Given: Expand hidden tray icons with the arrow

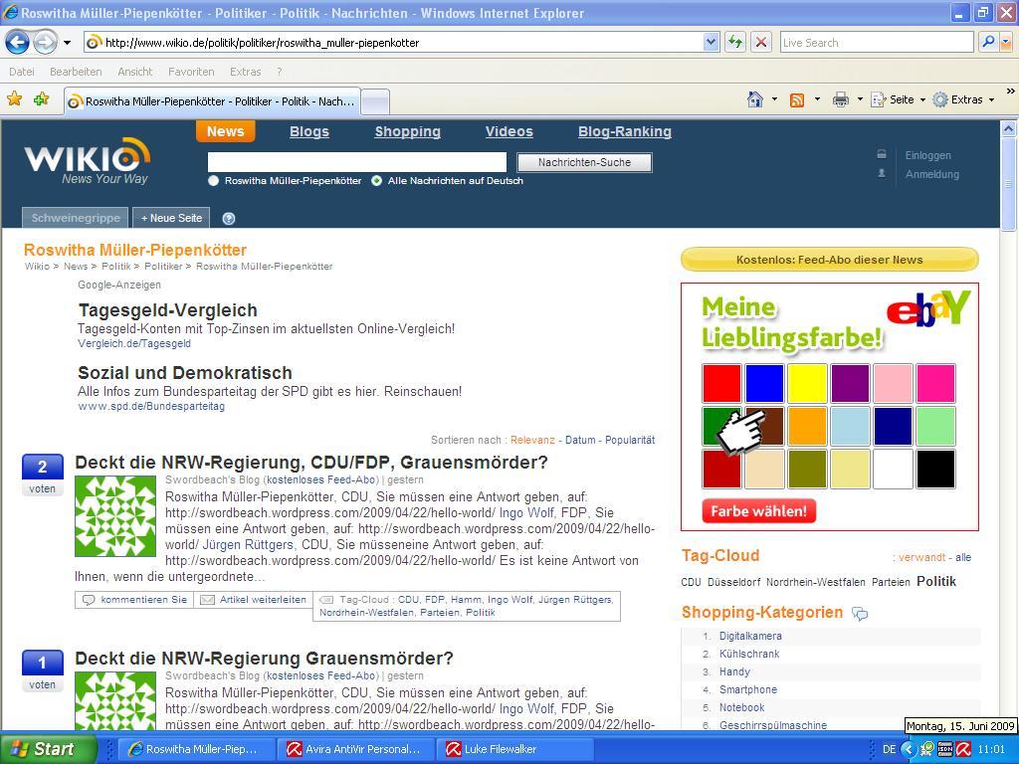Looking at the screenshot, I should (x=909, y=749).
